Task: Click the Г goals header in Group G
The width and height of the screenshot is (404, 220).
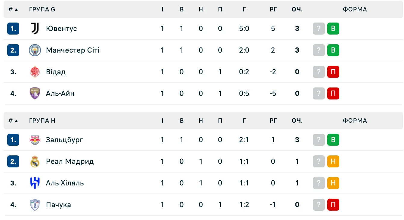Action: pyautogui.click(x=244, y=9)
